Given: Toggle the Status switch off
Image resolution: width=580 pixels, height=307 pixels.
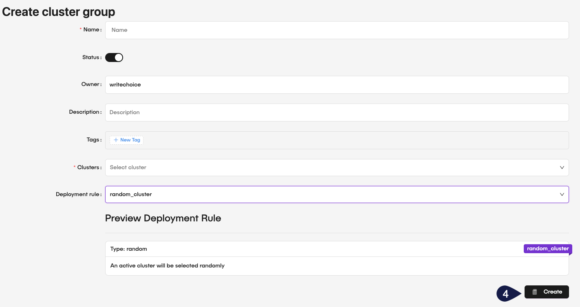Looking at the screenshot, I should 114,57.
